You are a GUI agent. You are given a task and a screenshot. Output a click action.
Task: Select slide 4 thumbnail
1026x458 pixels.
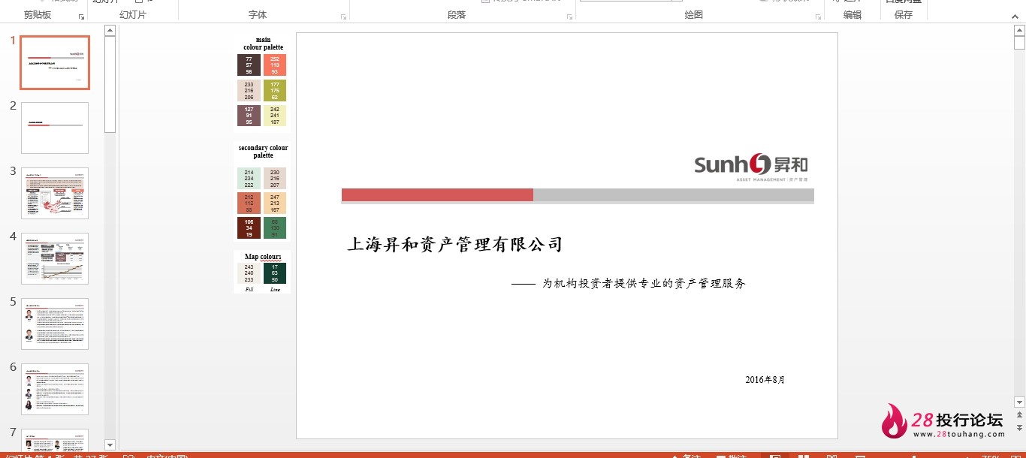point(55,258)
